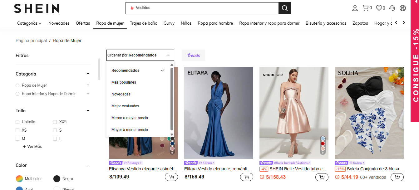Open Boda Invitada Vestidos tag link
419x190 pixels.
[x=292, y=163]
